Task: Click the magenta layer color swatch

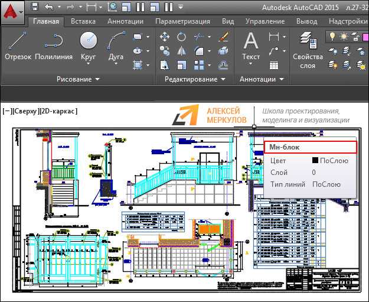Action: 365,37
